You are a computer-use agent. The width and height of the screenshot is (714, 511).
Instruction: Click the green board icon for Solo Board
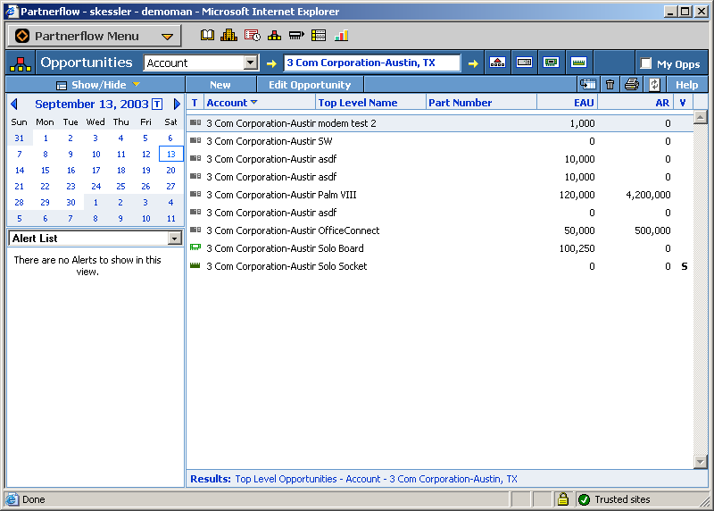tap(195, 247)
